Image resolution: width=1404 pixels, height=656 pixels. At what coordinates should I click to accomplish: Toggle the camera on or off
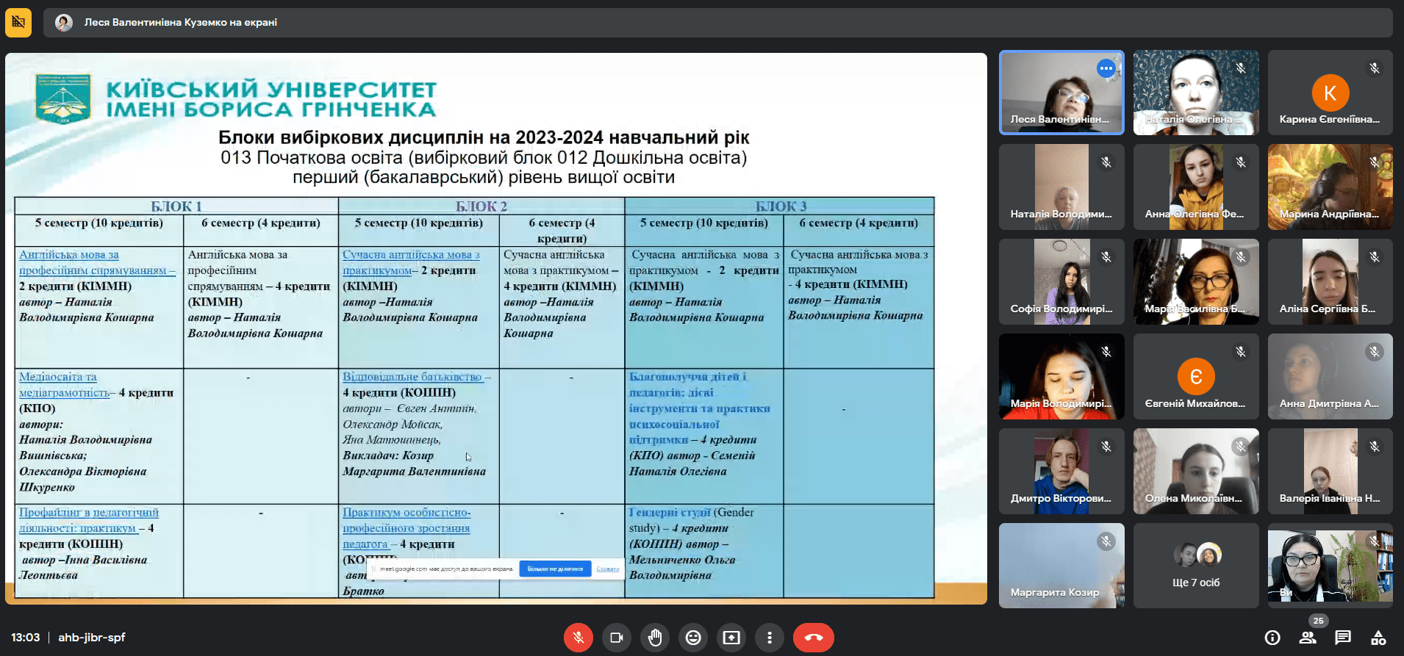pos(616,638)
